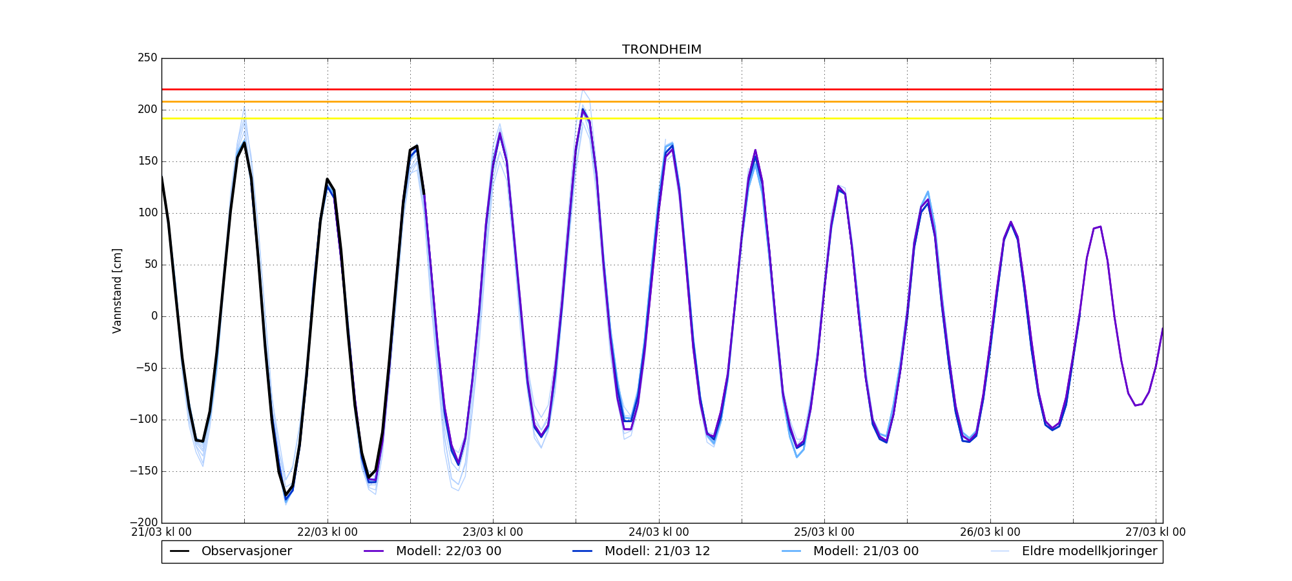The image size is (1292, 581).
Task: Select the Modell: 21/03 12 legend label
Action: tap(658, 551)
